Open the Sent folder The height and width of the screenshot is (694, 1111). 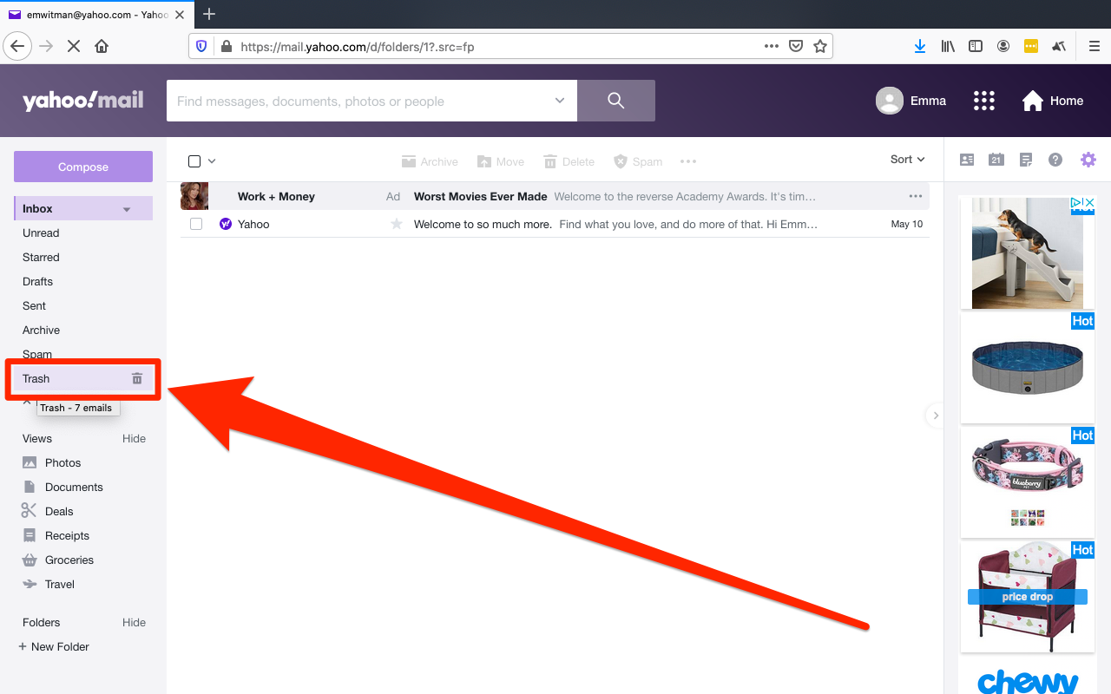point(34,305)
